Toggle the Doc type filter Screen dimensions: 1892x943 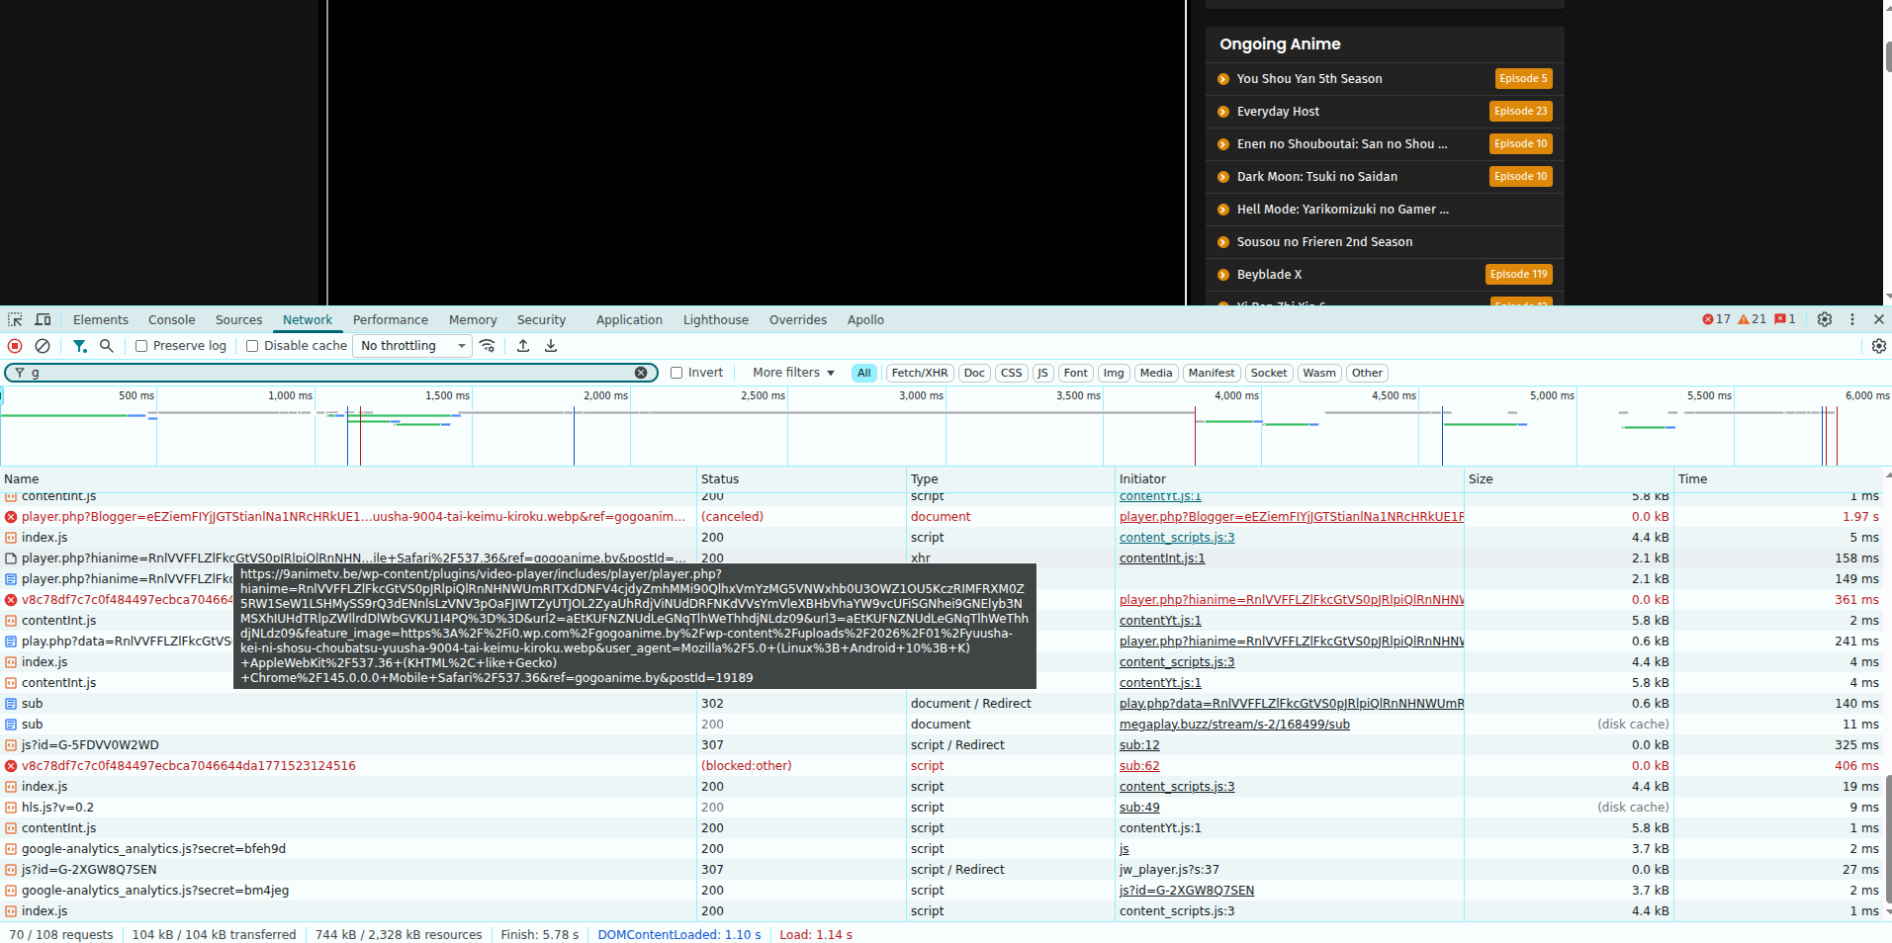tap(974, 373)
